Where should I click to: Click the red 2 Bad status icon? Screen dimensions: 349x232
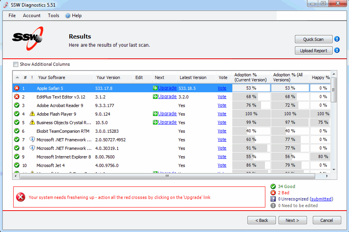pyautogui.click(x=273, y=193)
